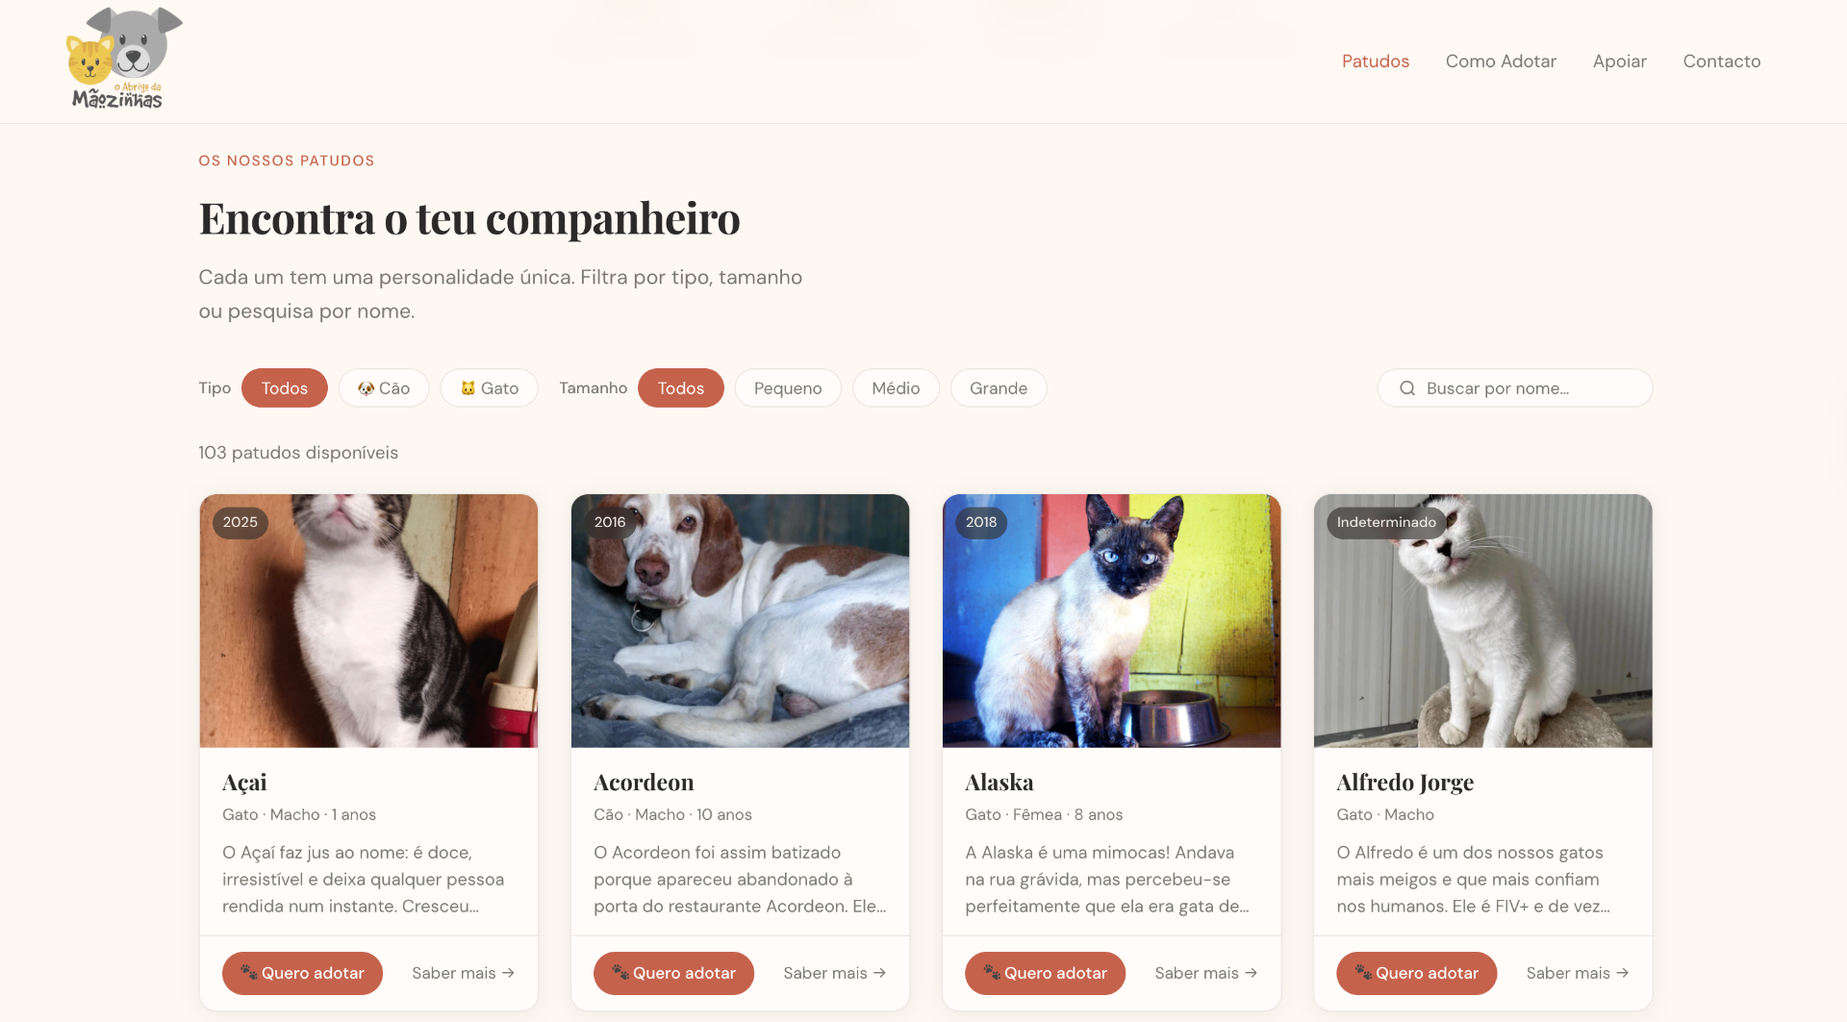Select Grande size filter
1847x1022 pixels.
[x=999, y=388]
